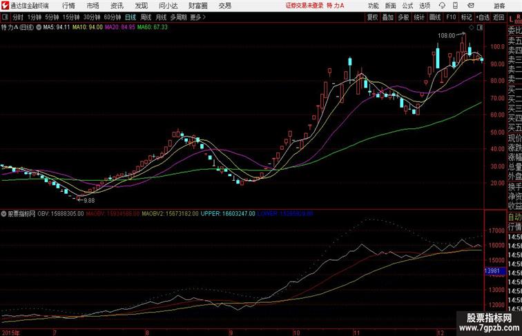Image resolution: width=522 pixels, height=336 pixels.
Task: Switch to the 周线 weekly tab
Action: (146, 17)
